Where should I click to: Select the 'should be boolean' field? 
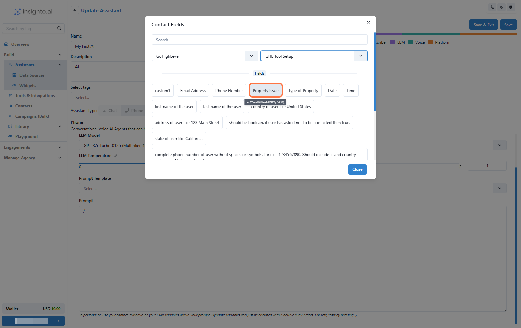point(290,122)
